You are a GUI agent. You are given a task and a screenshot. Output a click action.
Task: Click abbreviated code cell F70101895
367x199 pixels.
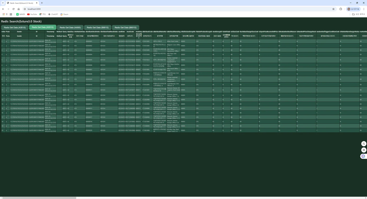coord(147,41)
